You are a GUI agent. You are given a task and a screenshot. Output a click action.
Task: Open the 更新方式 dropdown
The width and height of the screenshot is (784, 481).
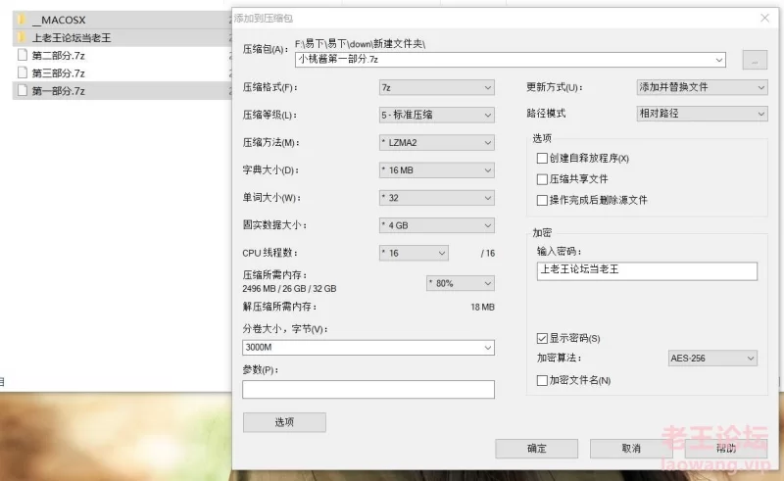point(702,87)
